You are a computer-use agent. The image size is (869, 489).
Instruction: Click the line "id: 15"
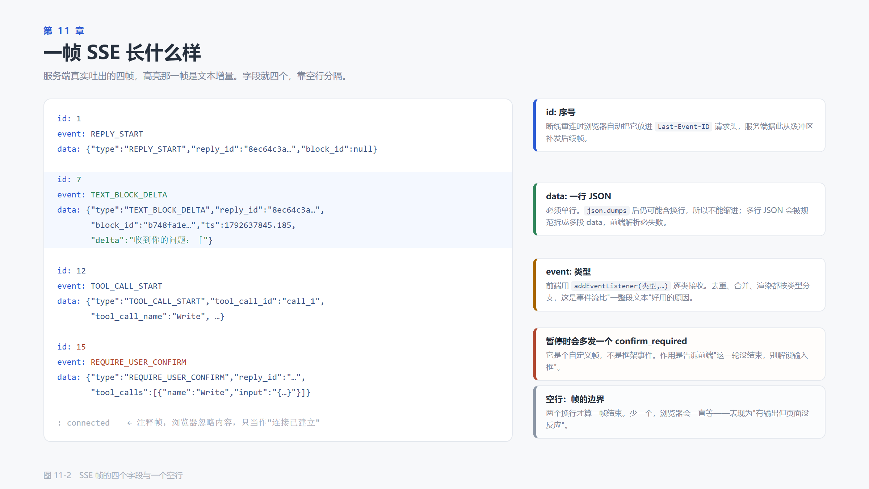(x=72, y=347)
